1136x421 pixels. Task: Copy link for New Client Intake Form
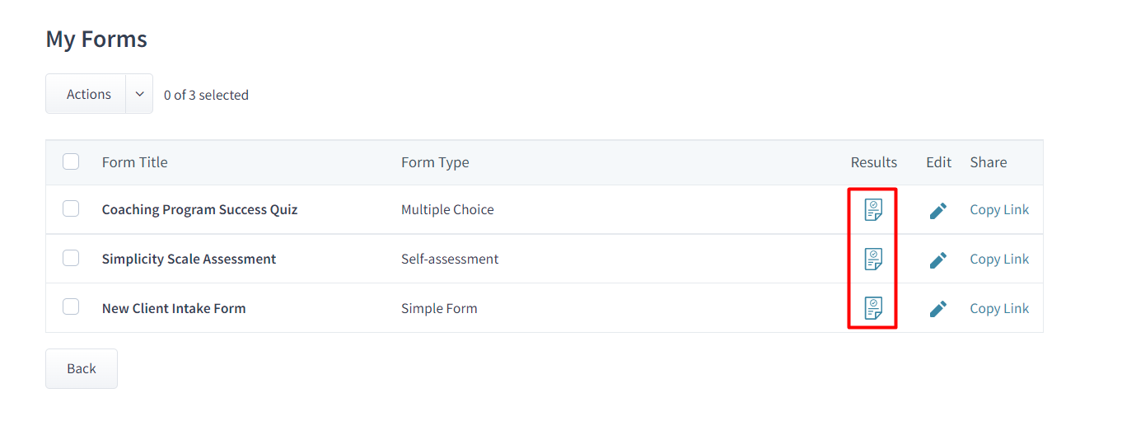pyautogui.click(x=998, y=309)
